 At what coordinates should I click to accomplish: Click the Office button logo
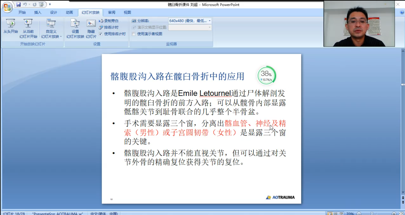[x=7, y=7]
